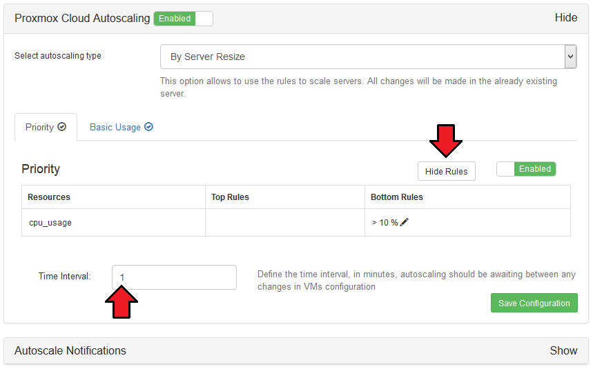
Task: Toggle the Priority Enabled switch
Action: pyautogui.click(x=526, y=169)
